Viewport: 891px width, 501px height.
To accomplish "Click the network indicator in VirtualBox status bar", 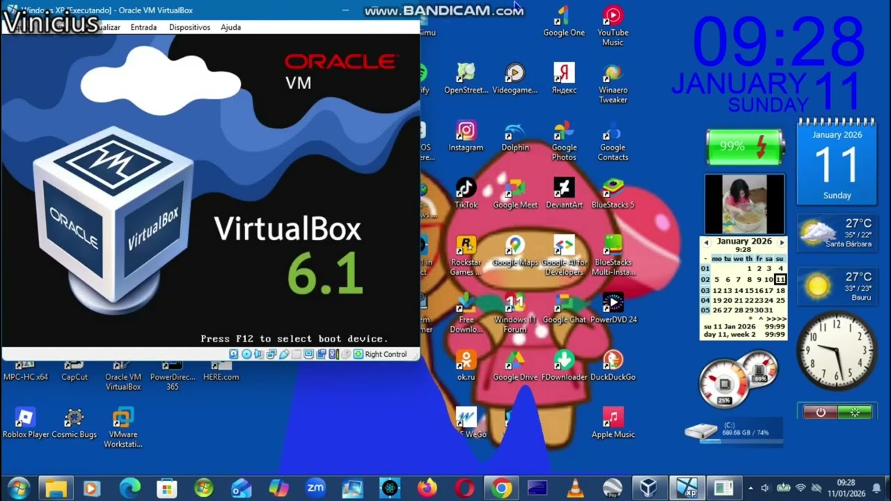I will click(271, 354).
